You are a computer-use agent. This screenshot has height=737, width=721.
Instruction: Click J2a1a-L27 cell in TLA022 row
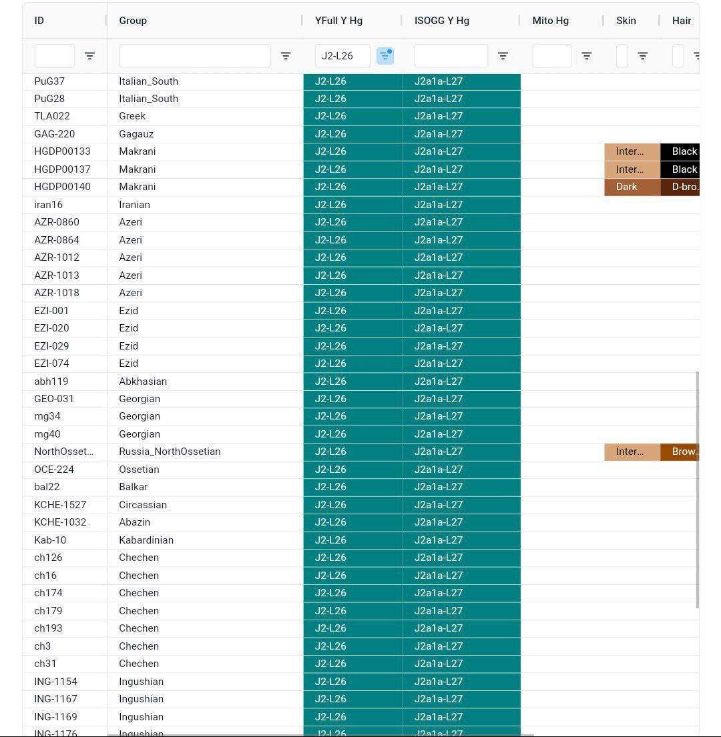point(461,116)
